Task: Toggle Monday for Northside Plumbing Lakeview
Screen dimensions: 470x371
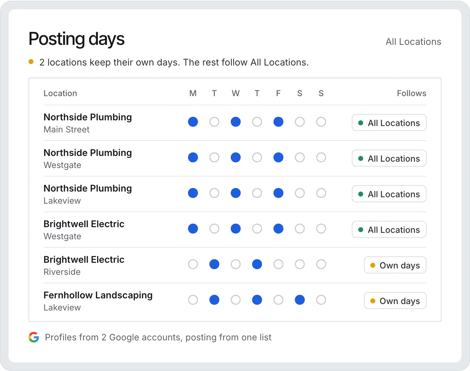Action: pos(193,193)
